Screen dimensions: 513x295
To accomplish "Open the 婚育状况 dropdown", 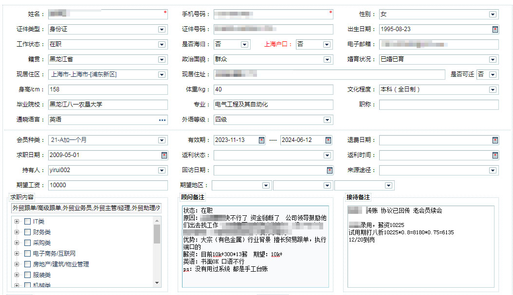I will (x=493, y=59).
